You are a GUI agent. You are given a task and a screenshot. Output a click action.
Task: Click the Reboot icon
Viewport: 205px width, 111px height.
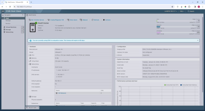(x=81, y=20)
